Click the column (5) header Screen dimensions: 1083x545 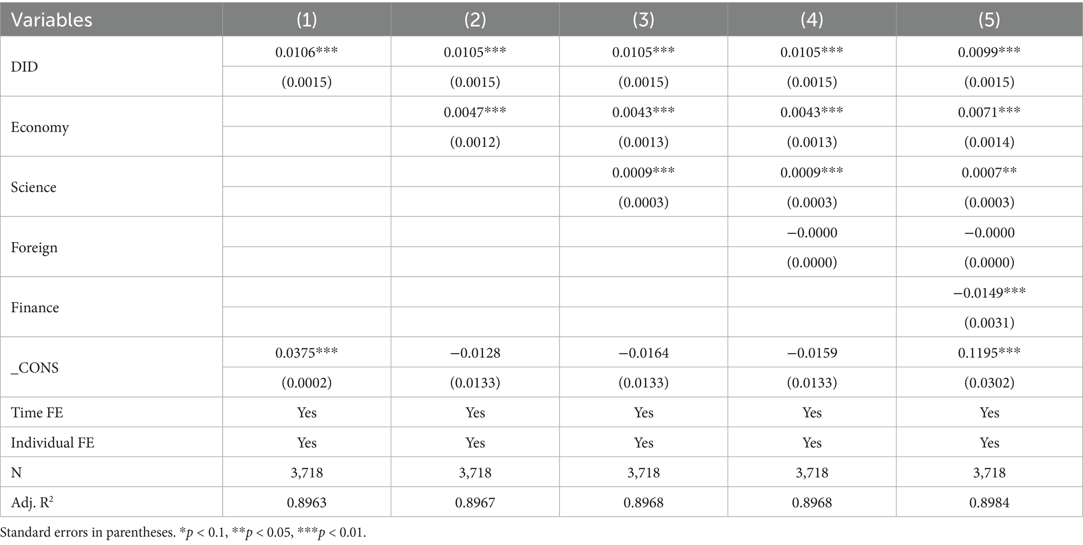click(989, 20)
